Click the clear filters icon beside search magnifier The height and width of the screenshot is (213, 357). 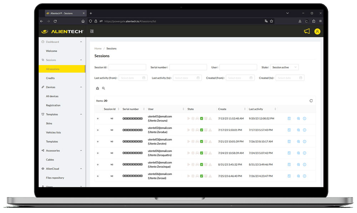[x=97, y=88]
